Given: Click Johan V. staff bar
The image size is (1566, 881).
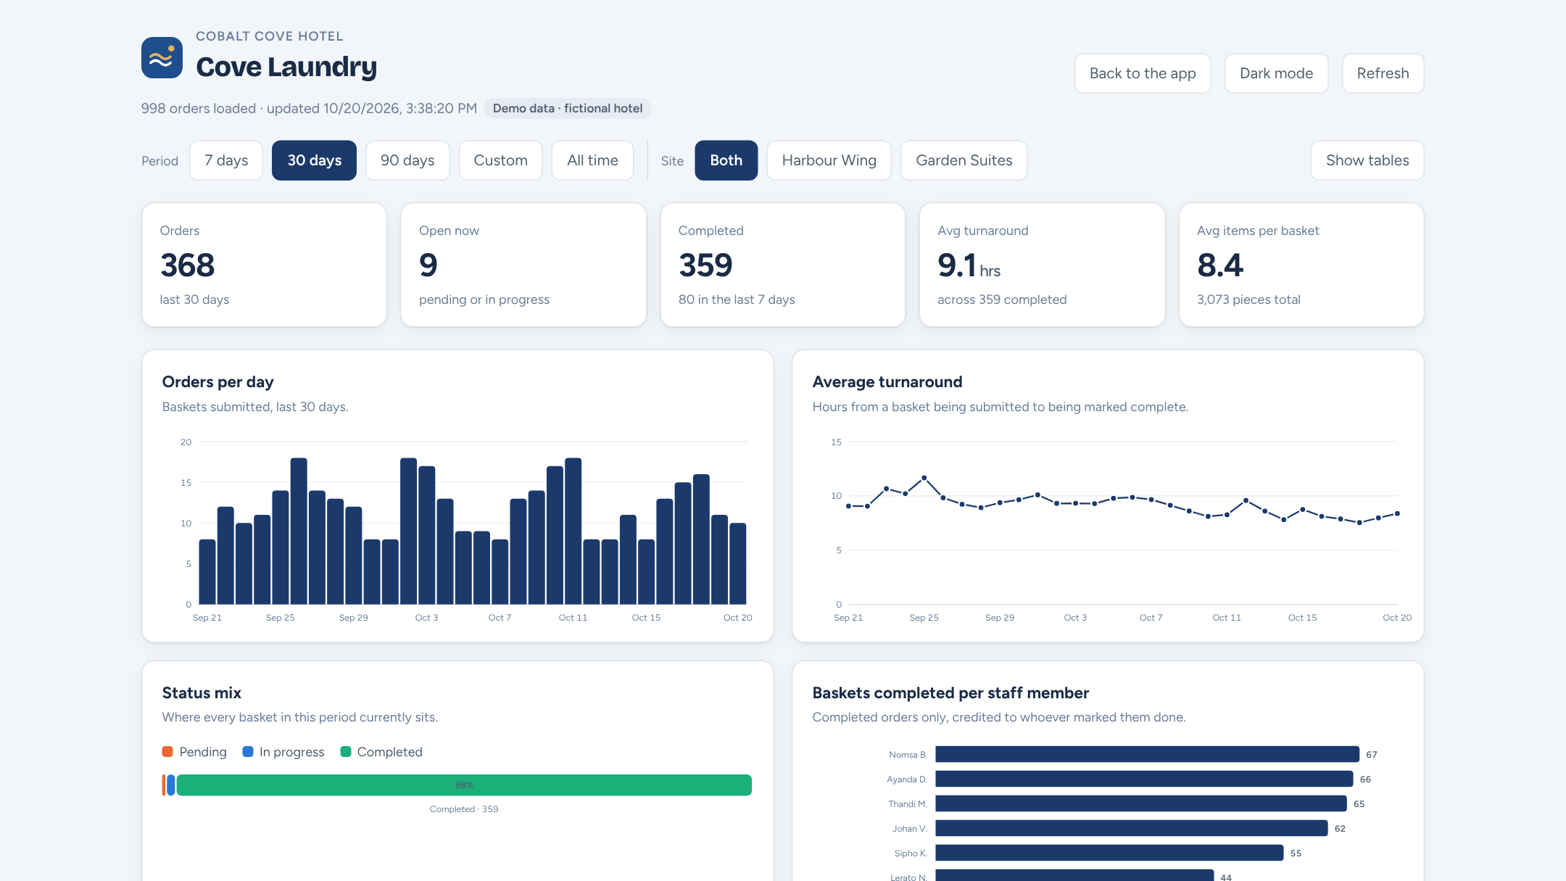Looking at the screenshot, I should [1132, 828].
